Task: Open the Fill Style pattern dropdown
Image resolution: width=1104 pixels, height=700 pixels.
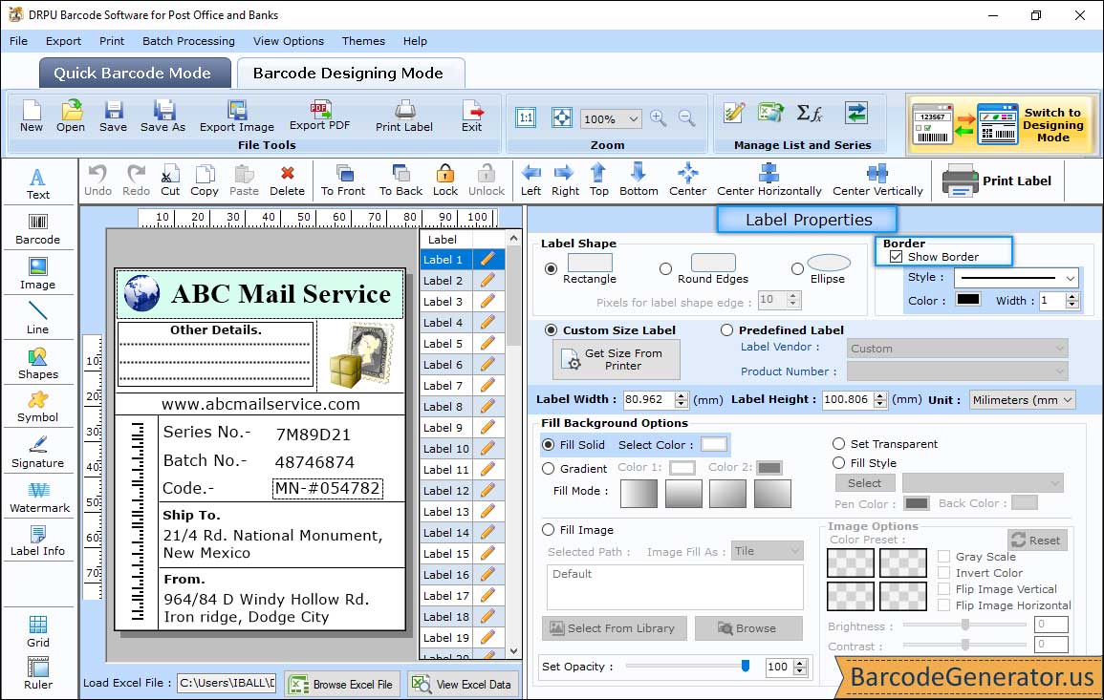Action: [x=983, y=482]
